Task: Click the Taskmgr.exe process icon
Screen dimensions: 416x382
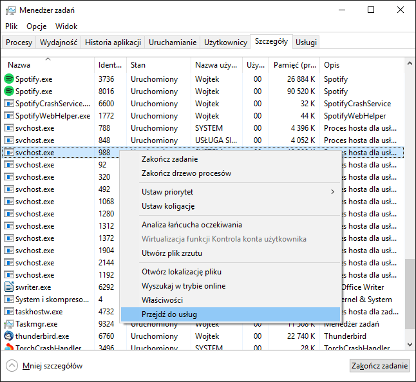Action: (9, 324)
